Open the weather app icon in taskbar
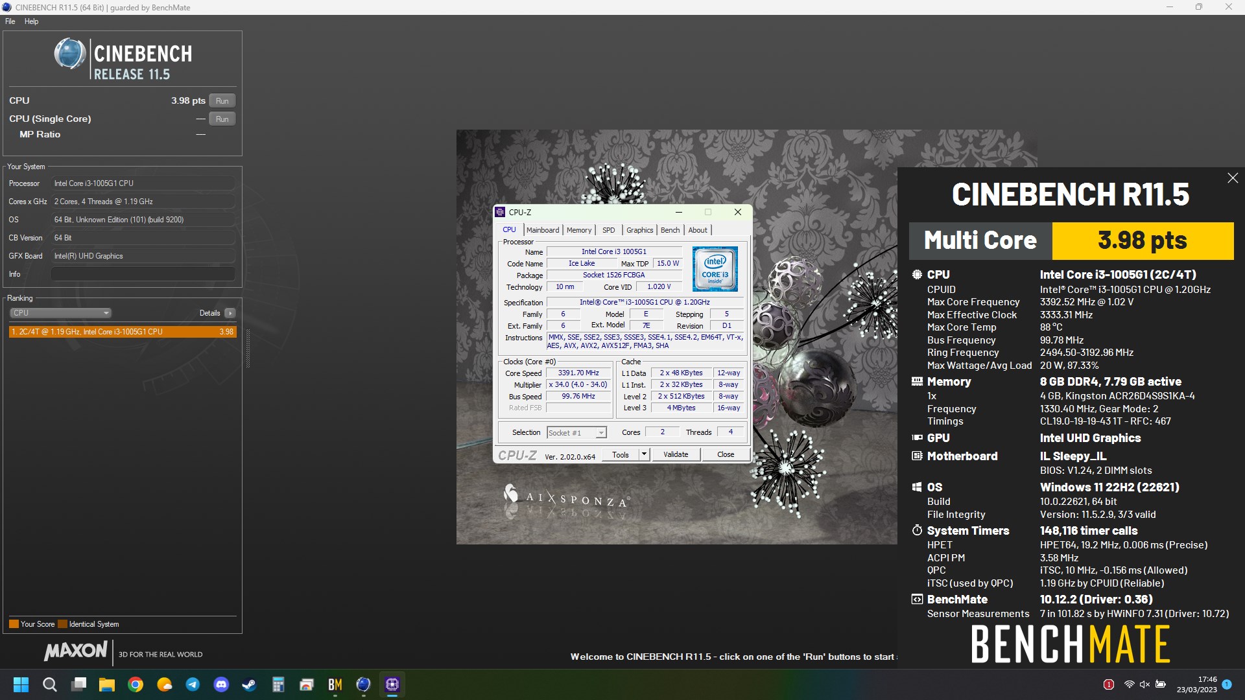The width and height of the screenshot is (1245, 700). 164,684
